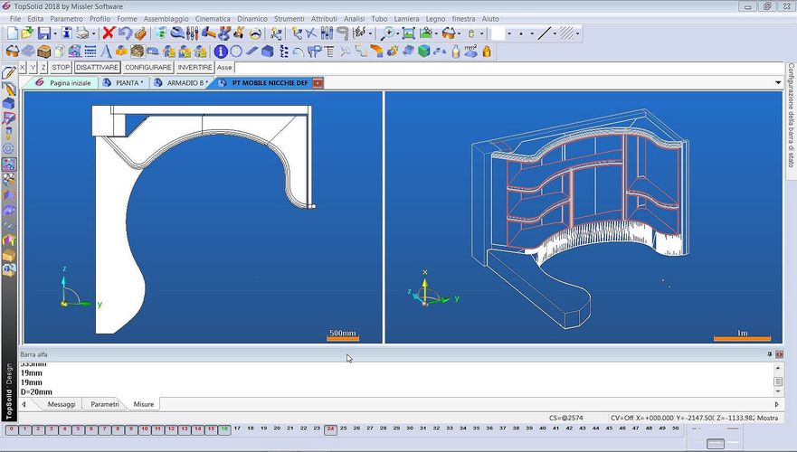Click the white color swatch in toolbar

pyautogui.click(x=498, y=33)
